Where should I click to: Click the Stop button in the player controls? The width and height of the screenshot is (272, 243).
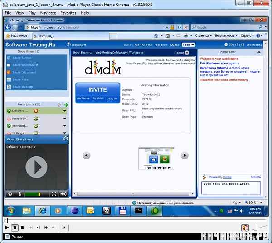click(x=22, y=228)
